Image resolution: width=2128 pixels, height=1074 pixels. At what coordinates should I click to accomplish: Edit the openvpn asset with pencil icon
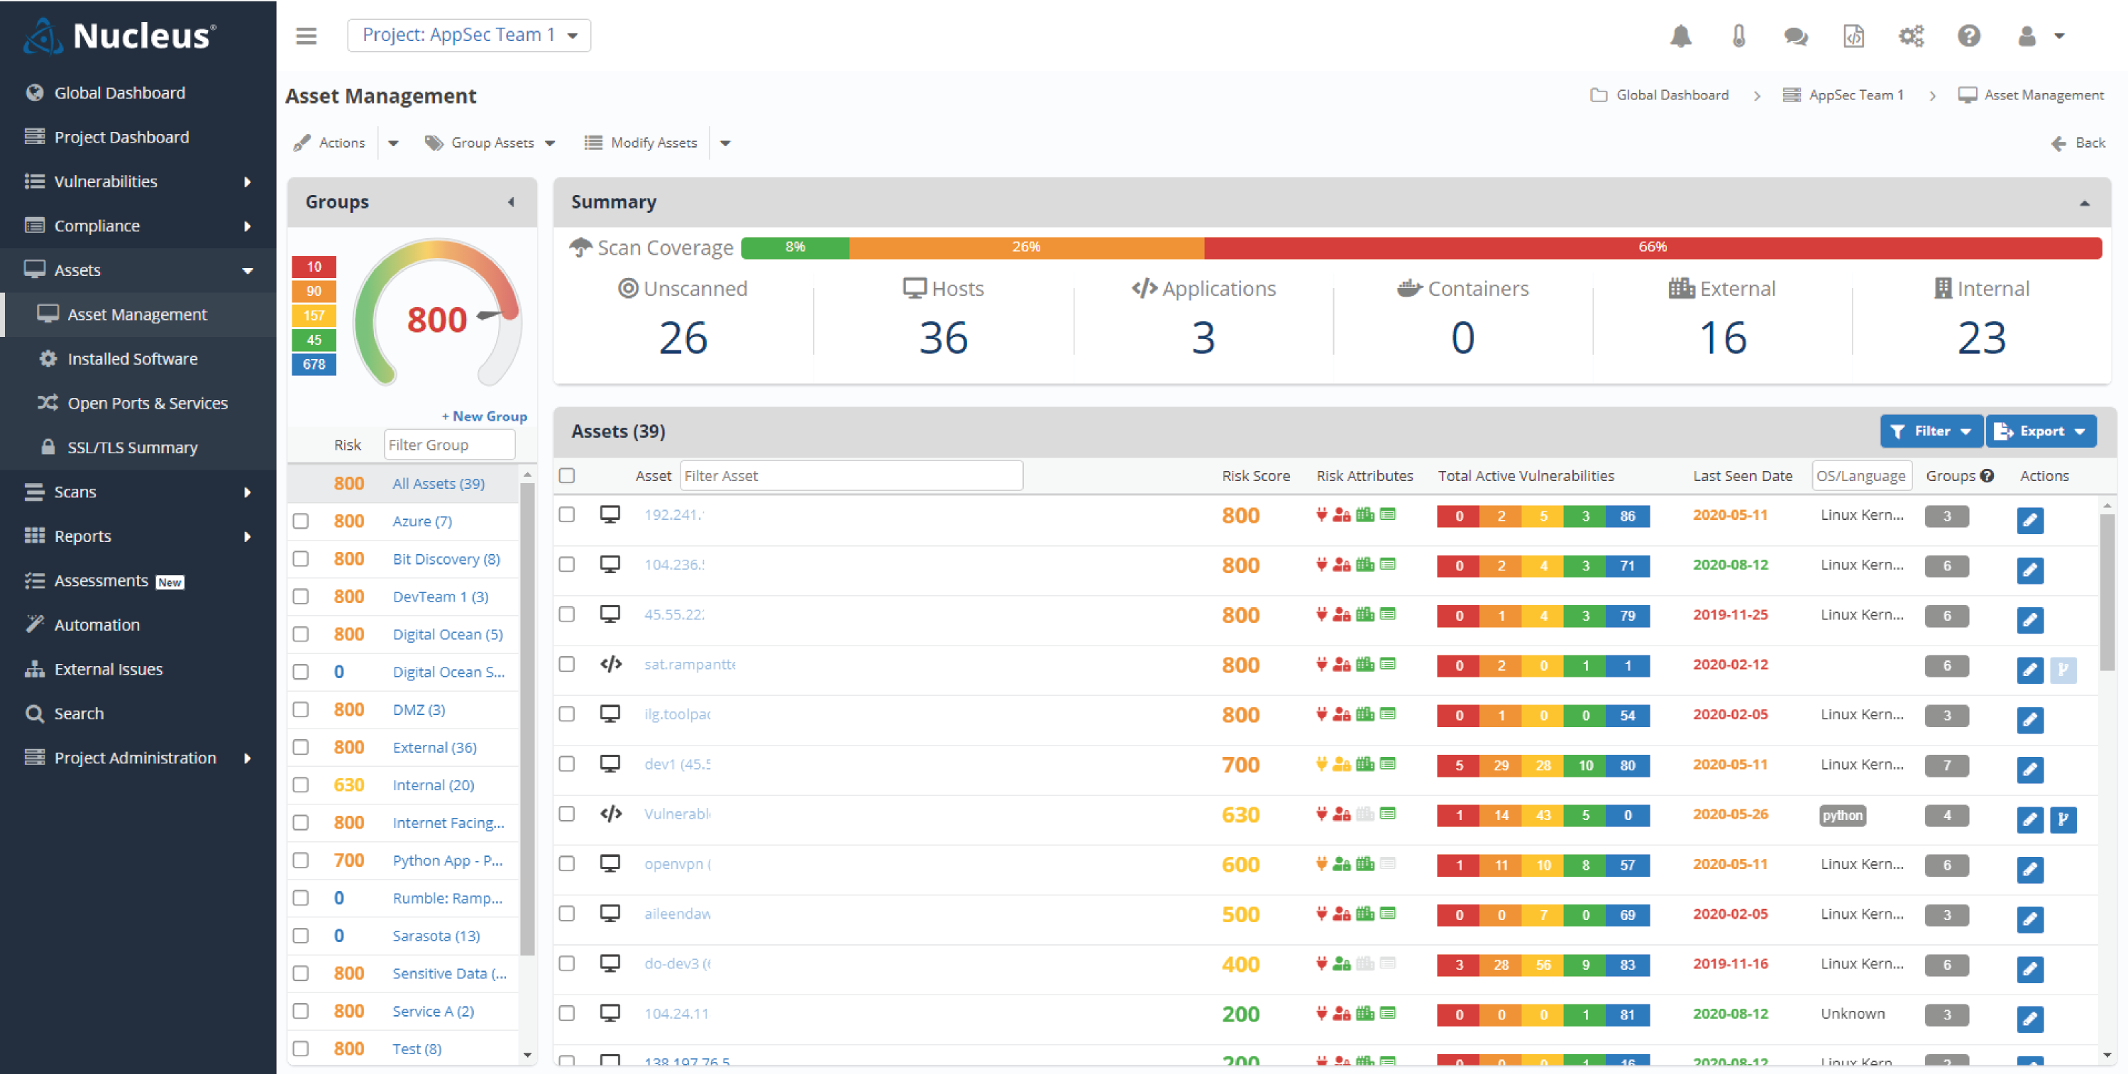2029,869
